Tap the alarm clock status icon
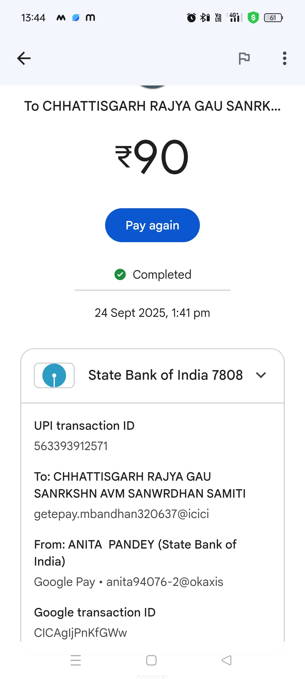This screenshot has height=679, width=305. pyautogui.click(x=191, y=18)
